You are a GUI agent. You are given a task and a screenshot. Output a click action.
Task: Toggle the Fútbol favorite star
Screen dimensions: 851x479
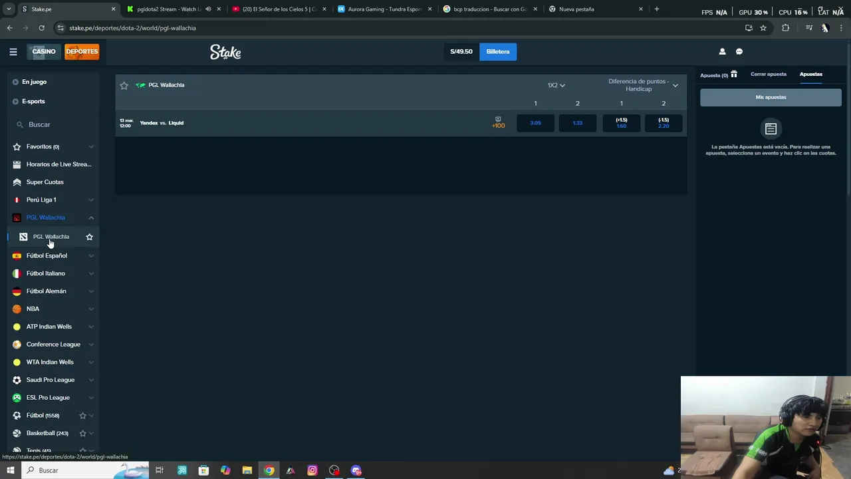[82, 415]
